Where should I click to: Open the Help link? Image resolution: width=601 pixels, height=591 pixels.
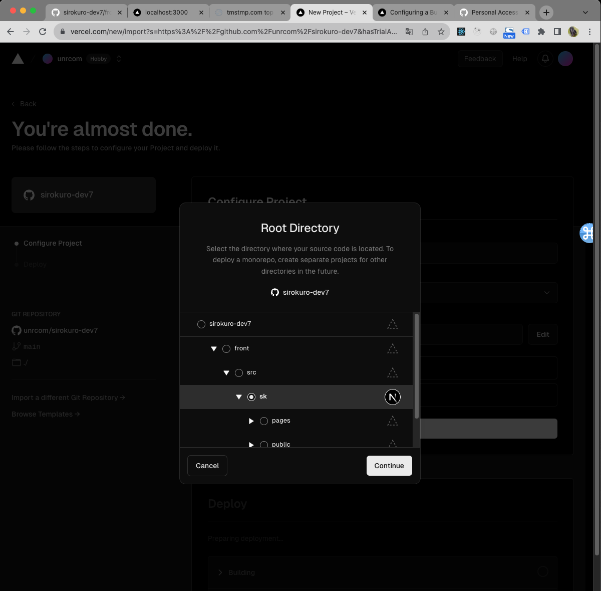520,59
